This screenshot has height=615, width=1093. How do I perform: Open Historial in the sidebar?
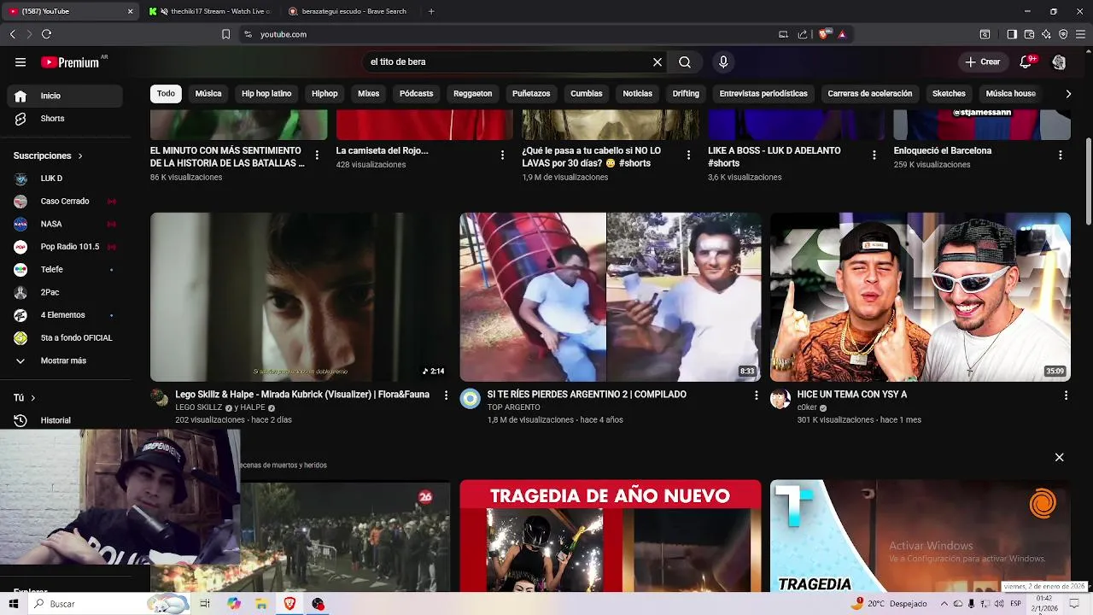[65, 420]
